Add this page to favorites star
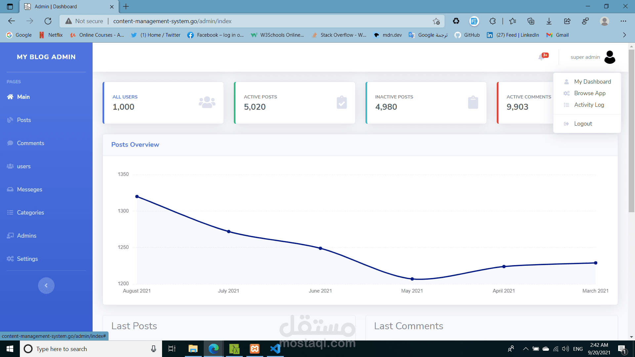635x357 pixels. 436,21
